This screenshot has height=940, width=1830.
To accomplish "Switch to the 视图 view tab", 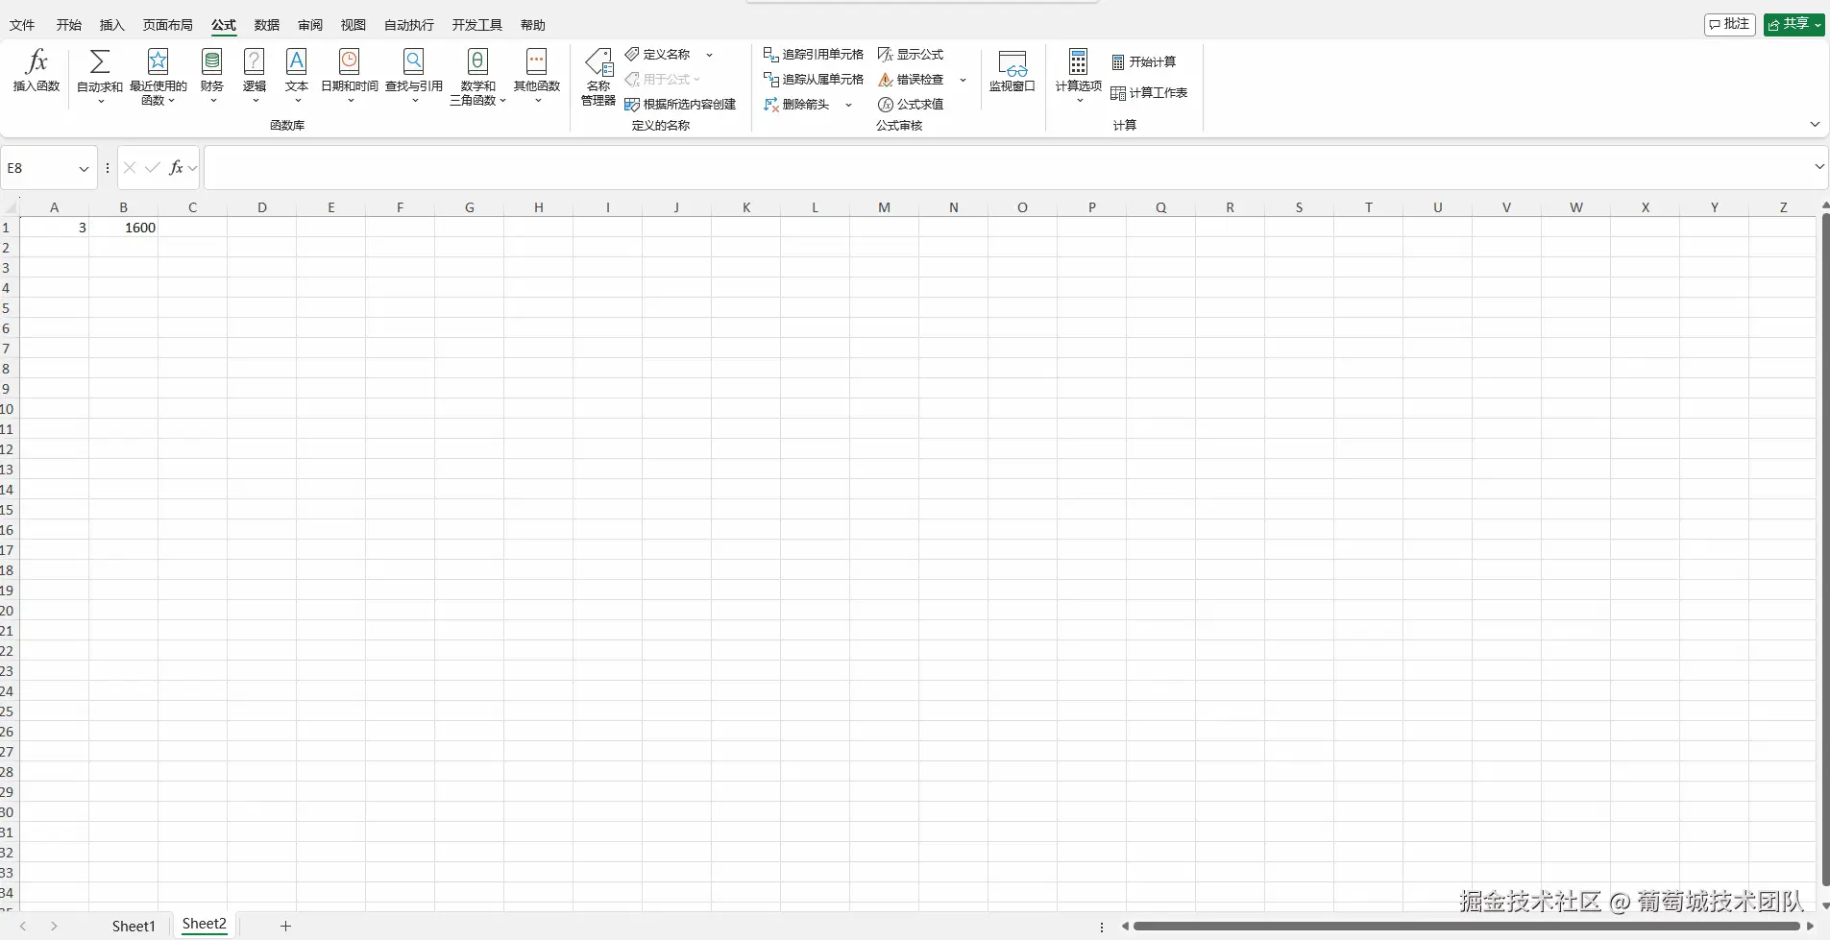I will coord(354,25).
